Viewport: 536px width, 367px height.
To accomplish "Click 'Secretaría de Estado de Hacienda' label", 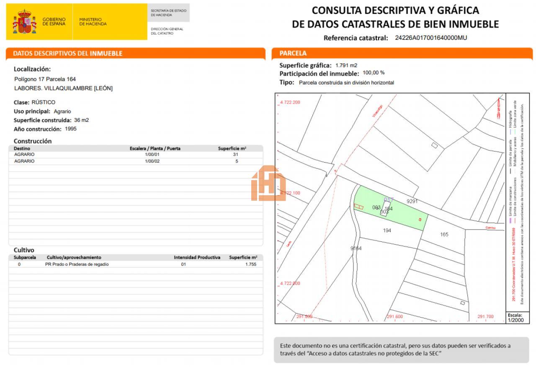I will pos(168,13).
